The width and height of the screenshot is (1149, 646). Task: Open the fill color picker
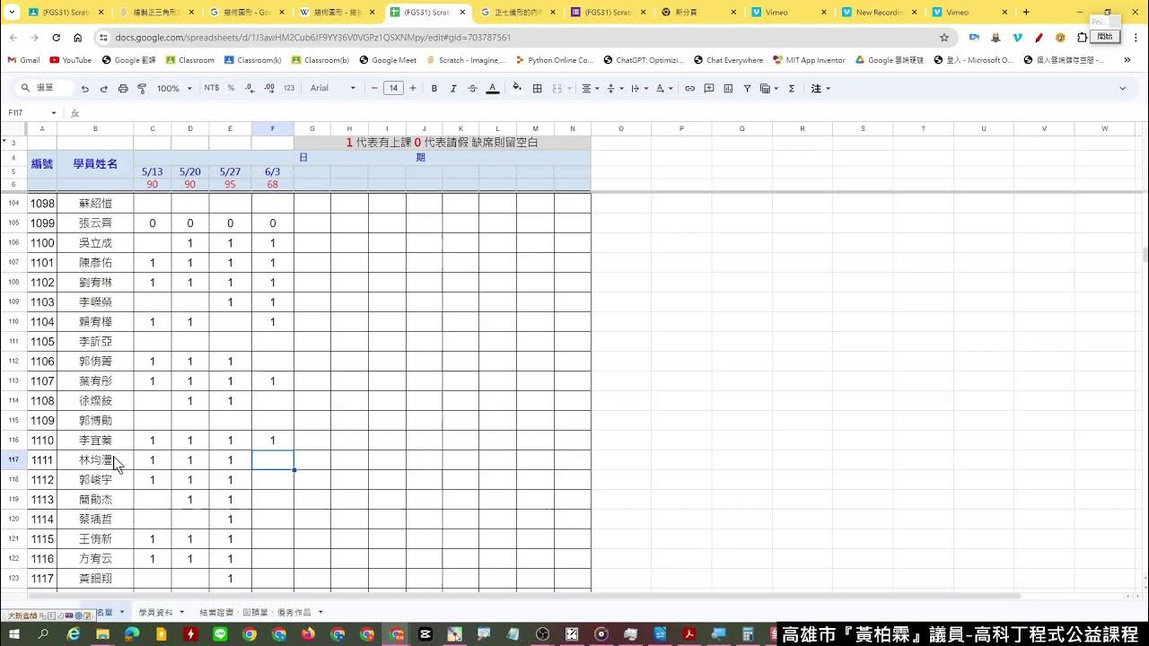click(x=517, y=88)
